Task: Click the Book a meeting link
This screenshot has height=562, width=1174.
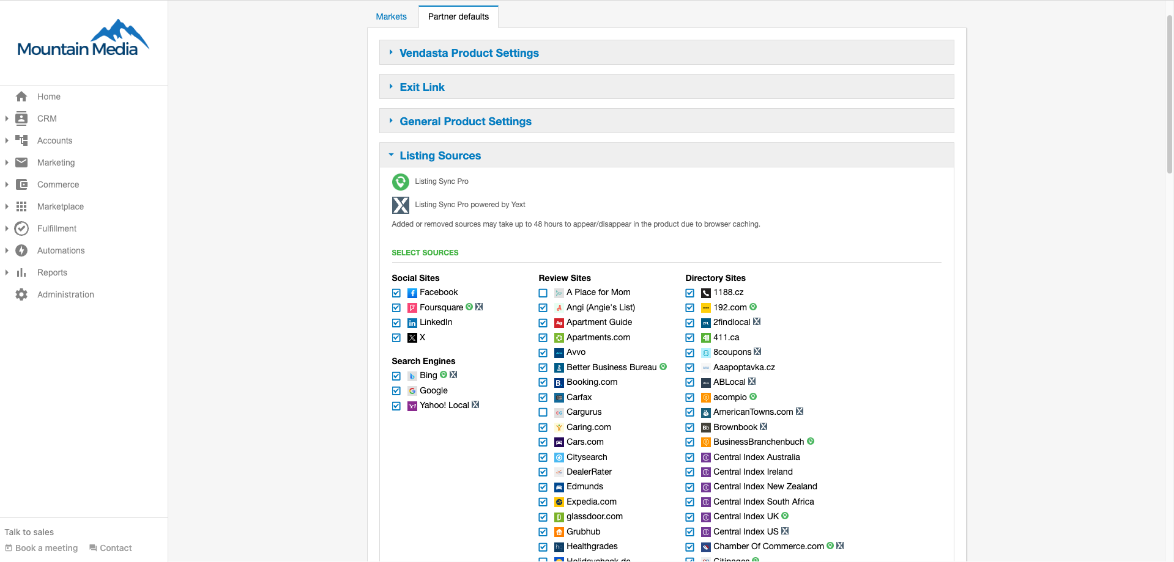Action: click(42, 548)
